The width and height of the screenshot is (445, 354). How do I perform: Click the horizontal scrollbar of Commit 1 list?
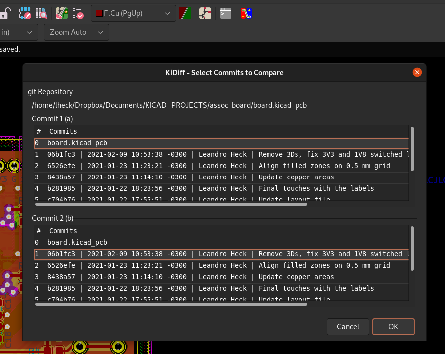click(x=171, y=204)
